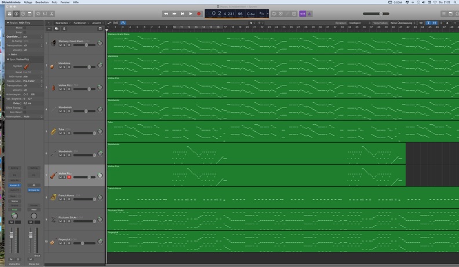The width and height of the screenshot is (459, 267).
Task: Click the Fingerpick guitar track icon
Action: point(53,242)
